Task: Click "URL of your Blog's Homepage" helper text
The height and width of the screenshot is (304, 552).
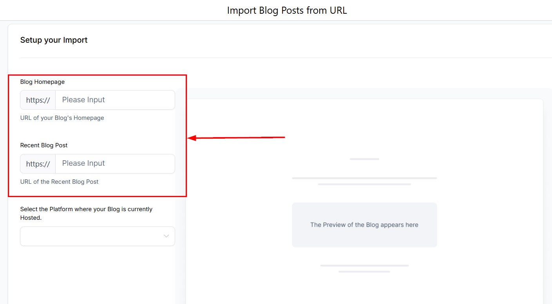Action: pos(62,118)
